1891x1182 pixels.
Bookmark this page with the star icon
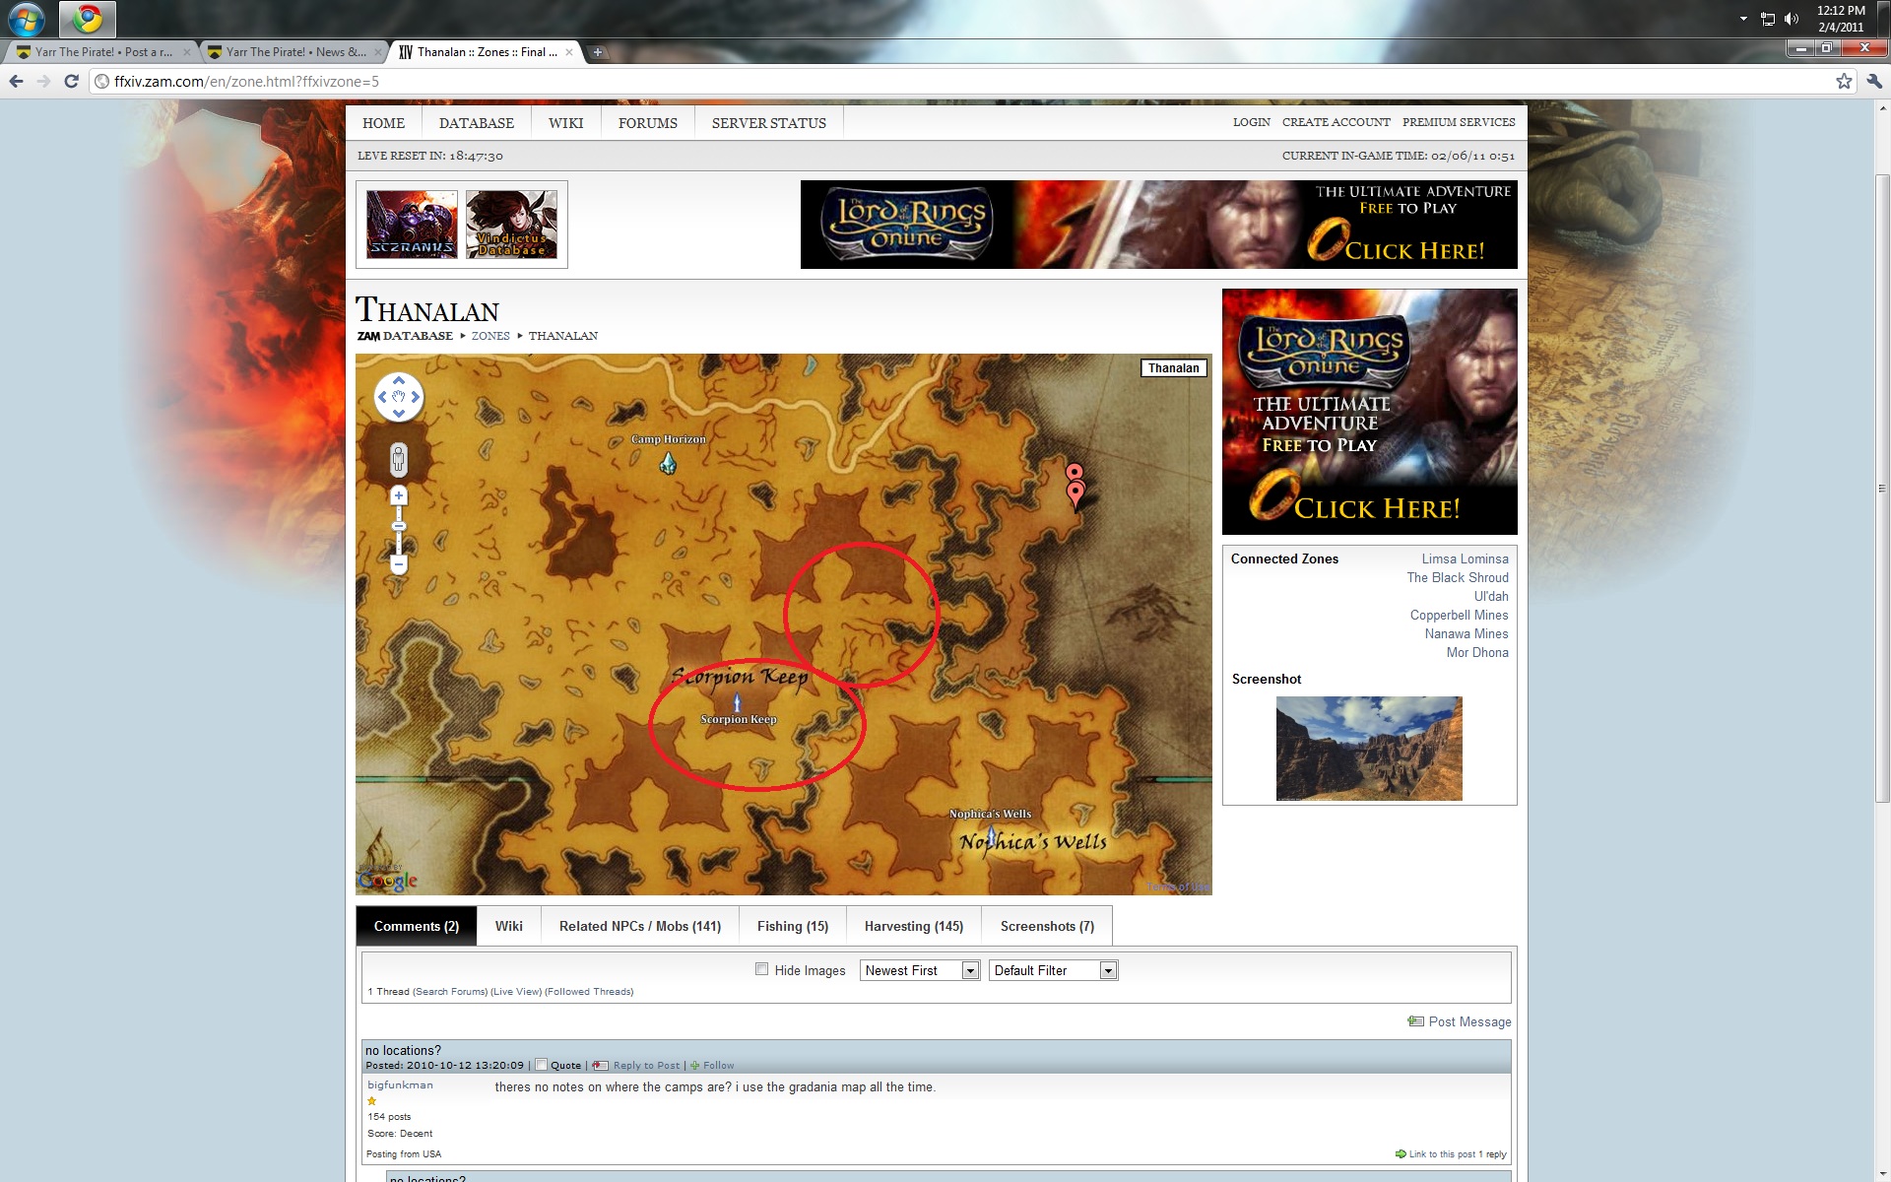tap(1844, 82)
